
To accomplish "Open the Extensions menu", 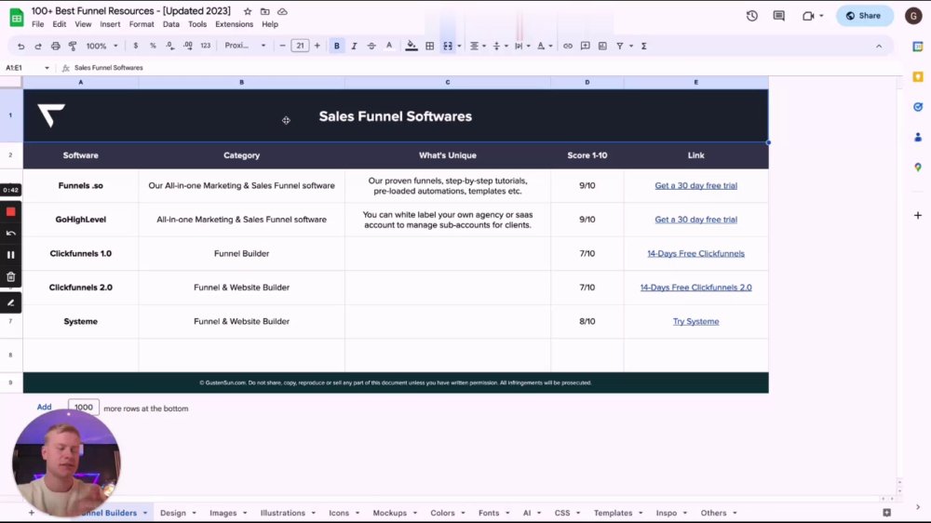I will [x=234, y=24].
